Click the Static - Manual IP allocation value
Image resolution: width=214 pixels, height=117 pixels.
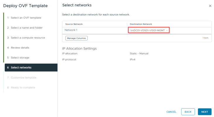[x=140, y=54]
